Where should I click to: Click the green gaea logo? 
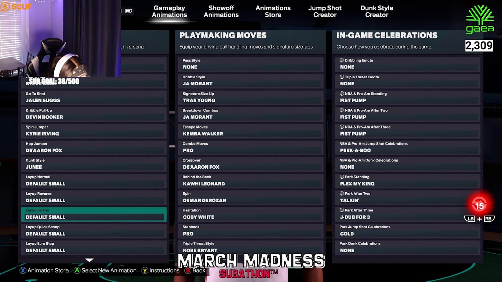pos(479,19)
